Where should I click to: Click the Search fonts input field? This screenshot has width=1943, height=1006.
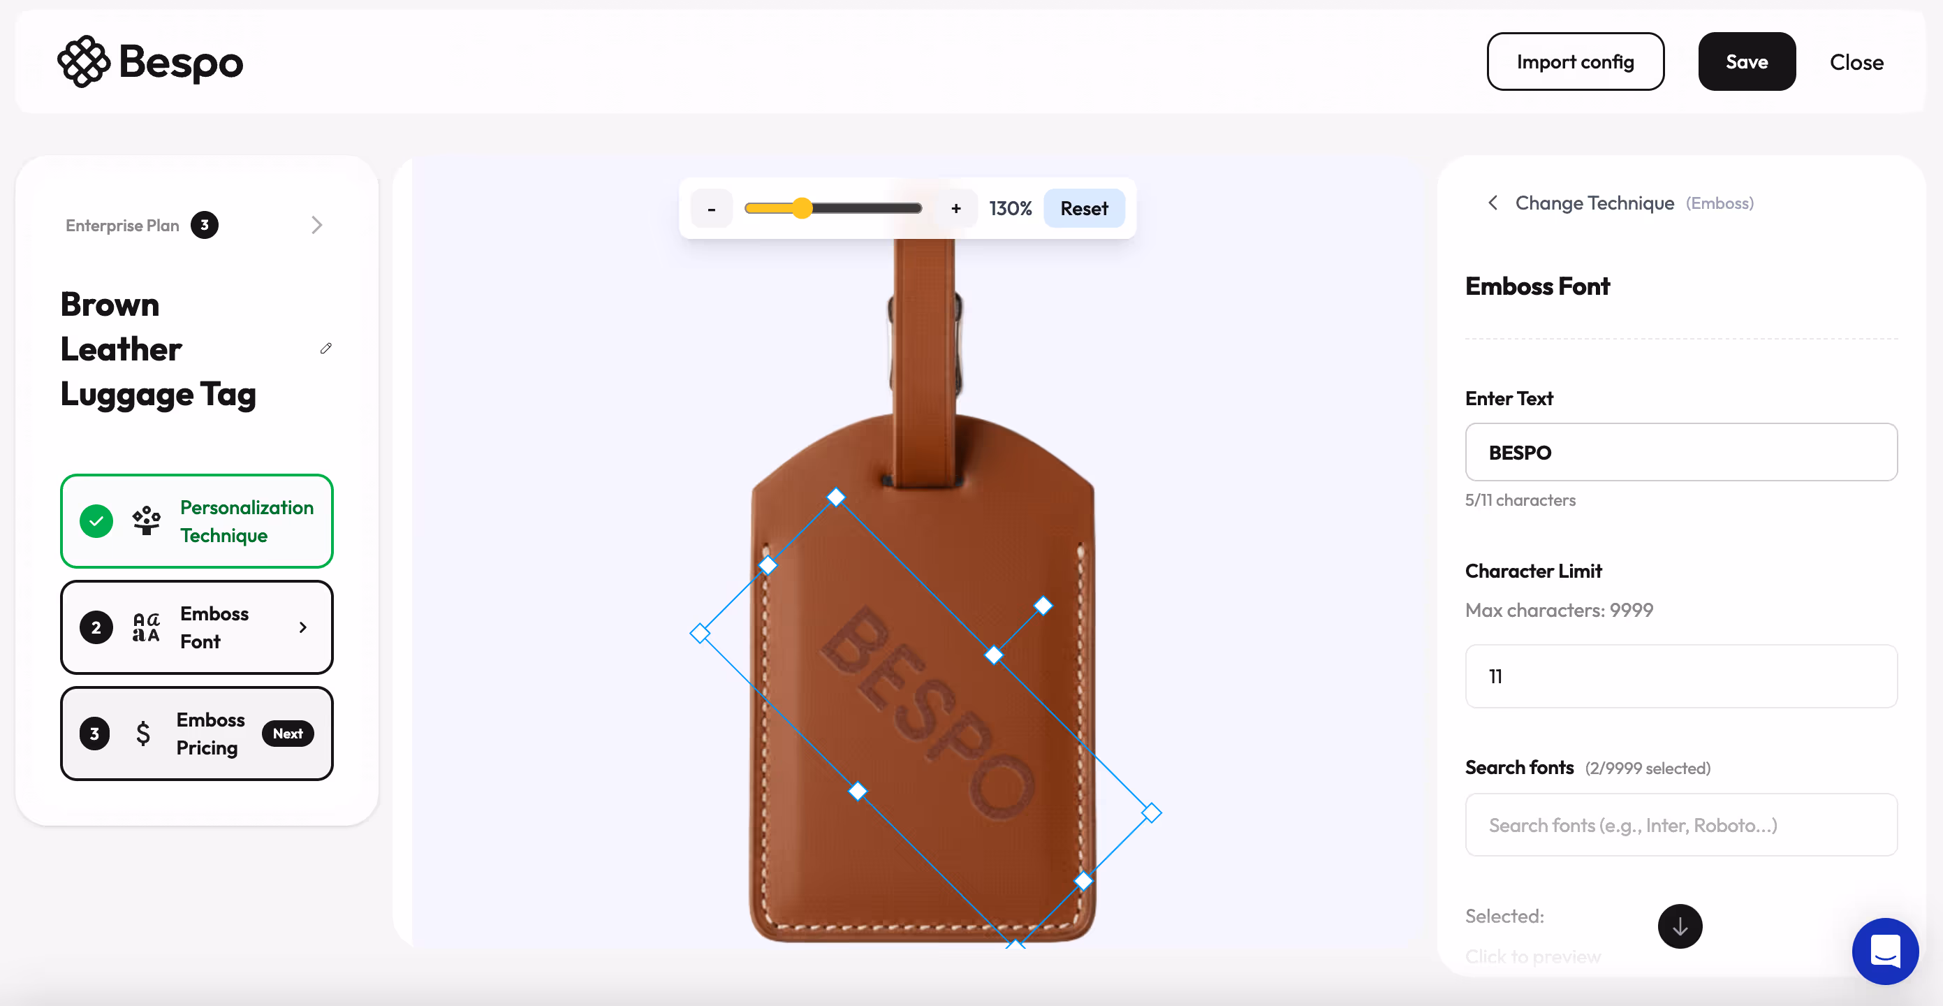[1680, 825]
